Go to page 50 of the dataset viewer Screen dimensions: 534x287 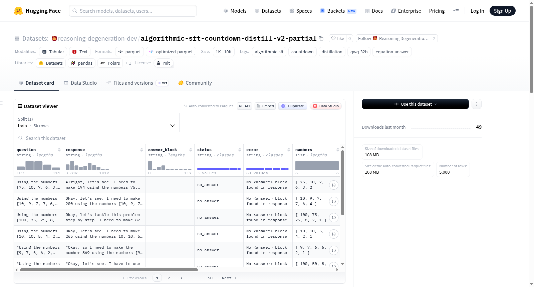pos(210,278)
